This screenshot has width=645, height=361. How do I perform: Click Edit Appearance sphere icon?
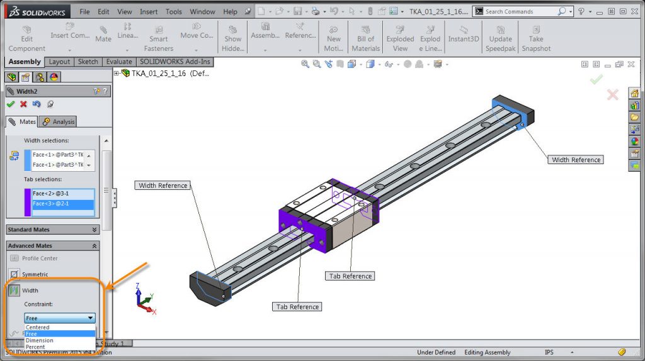click(408, 64)
